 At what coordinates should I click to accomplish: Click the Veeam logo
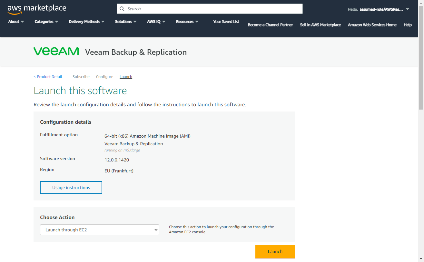click(x=56, y=52)
